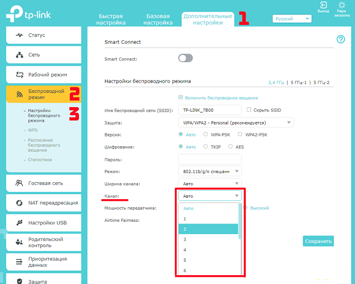
Task: Click the Status pulse icon in sidebar
Action: click(19, 35)
